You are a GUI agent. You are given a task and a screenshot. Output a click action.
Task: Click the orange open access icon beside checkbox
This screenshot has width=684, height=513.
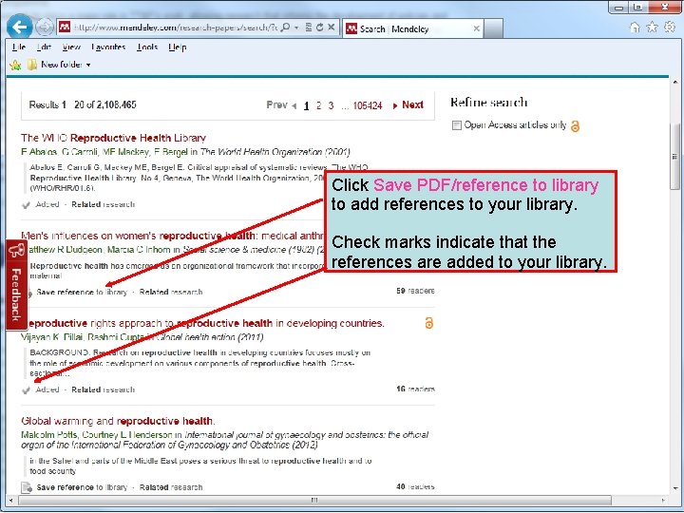click(x=575, y=126)
